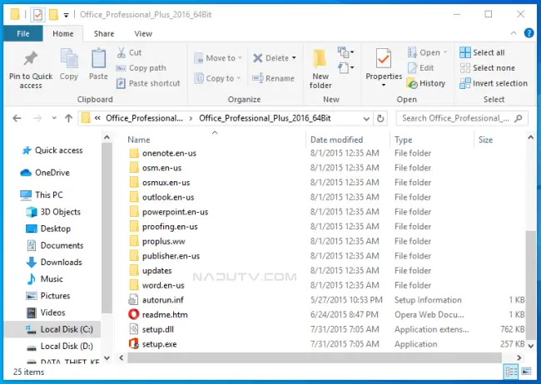Open the Delete dropdown arrow
This screenshot has height=384, width=541.
pyautogui.click(x=294, y=58)
